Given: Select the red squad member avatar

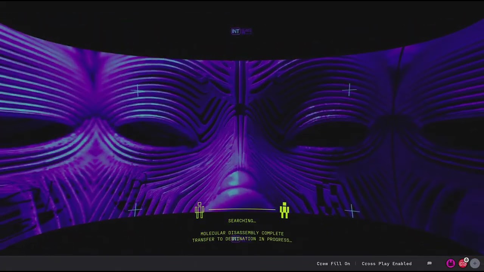Looking at the screenshot, I should tap(462, 264).
